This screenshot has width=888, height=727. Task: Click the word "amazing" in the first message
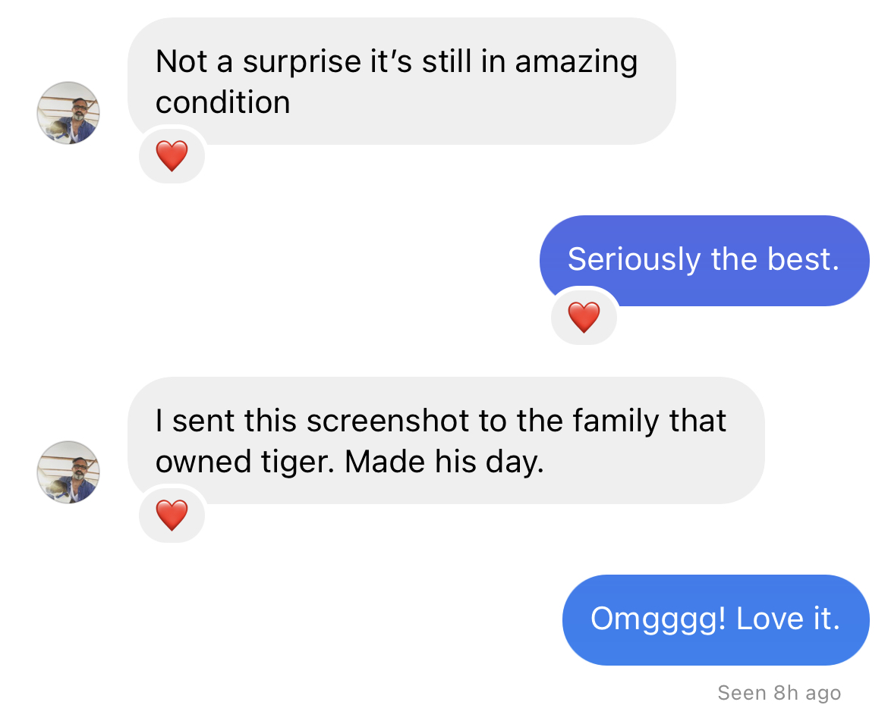(x=576, y=62)
